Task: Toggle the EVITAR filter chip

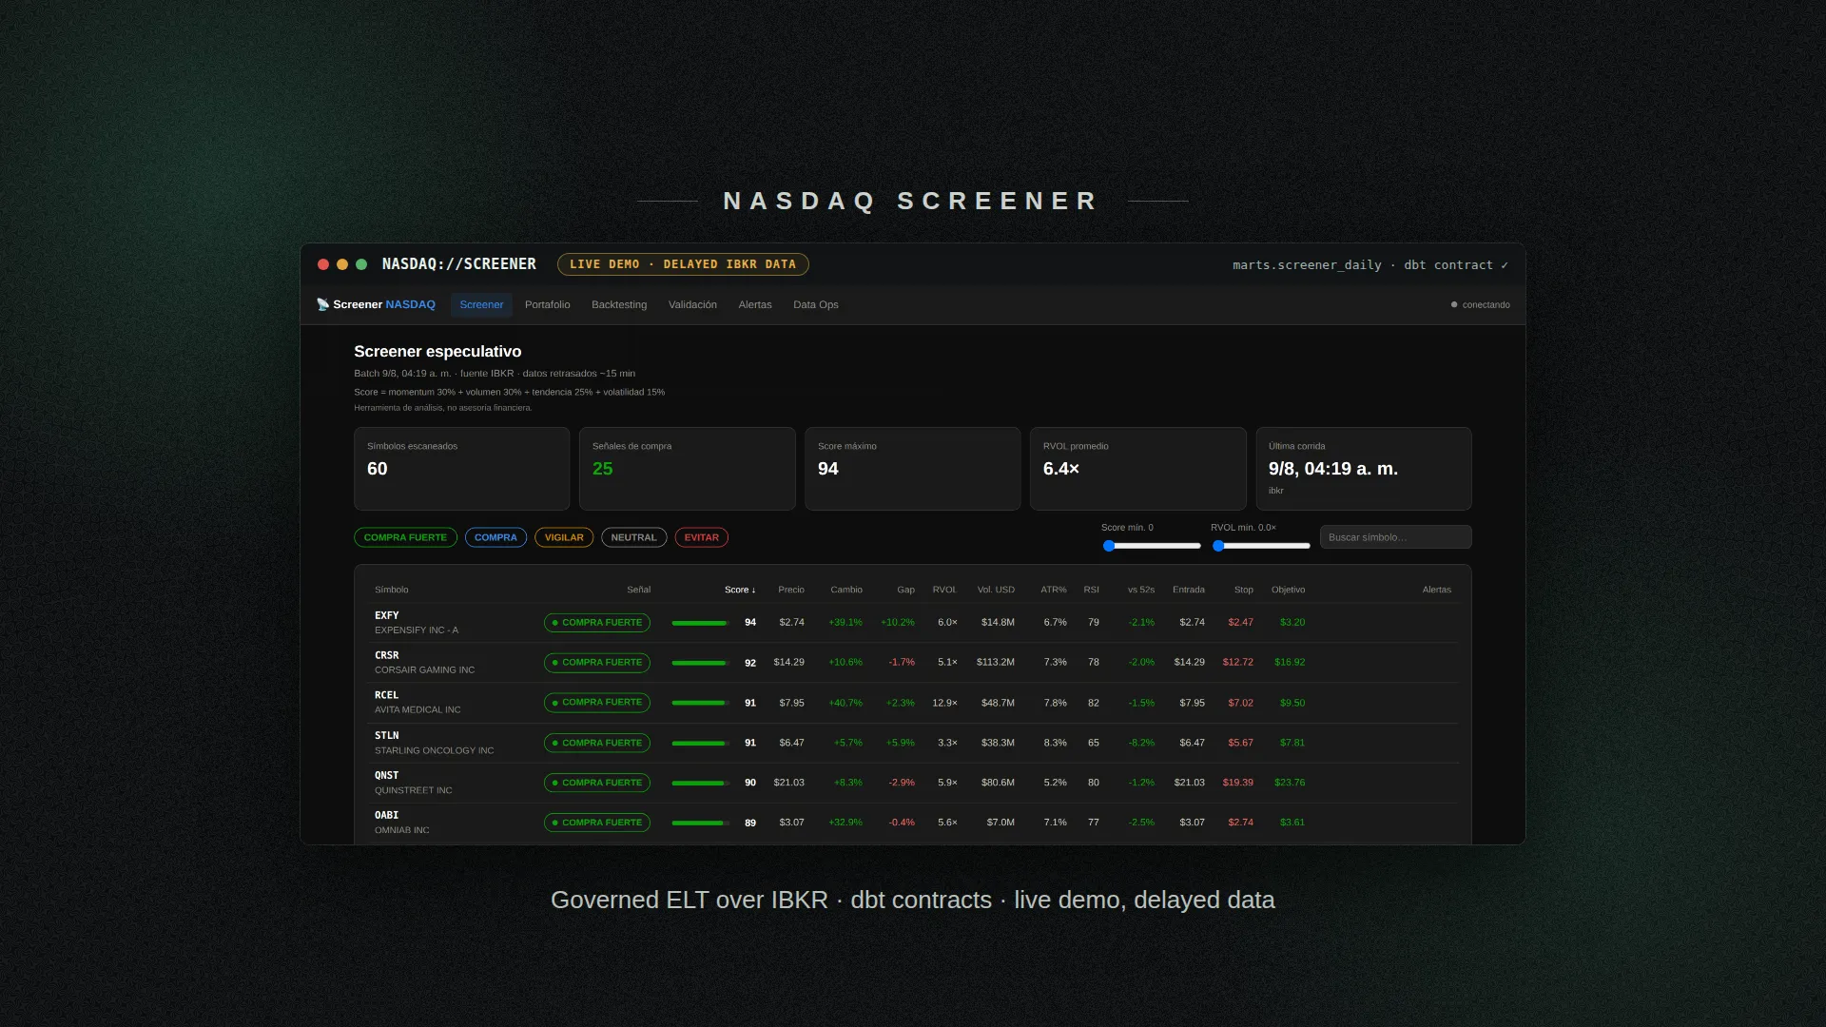Action: coord(702,537)
